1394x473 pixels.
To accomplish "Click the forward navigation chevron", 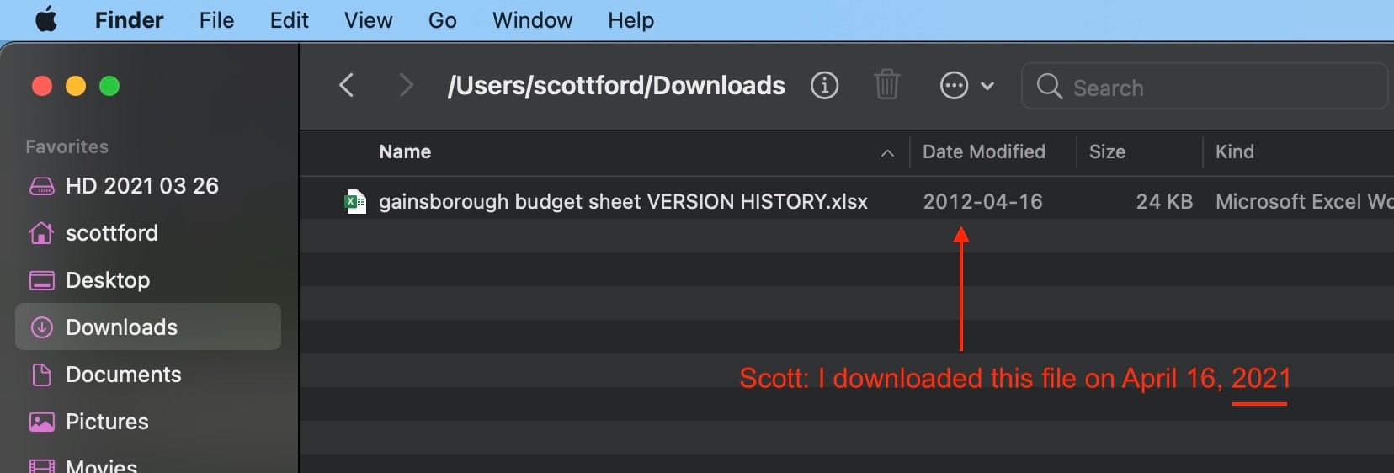I will click(x=406, y=85).
